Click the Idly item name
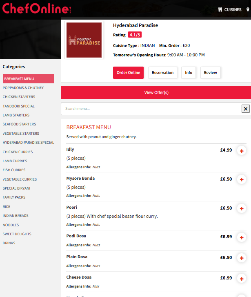The width and height of the screenshot is (251, 297). 70,149
